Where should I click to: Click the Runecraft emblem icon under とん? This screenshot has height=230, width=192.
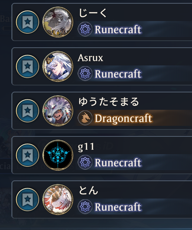pyautogui.click(x=85, y=207)
